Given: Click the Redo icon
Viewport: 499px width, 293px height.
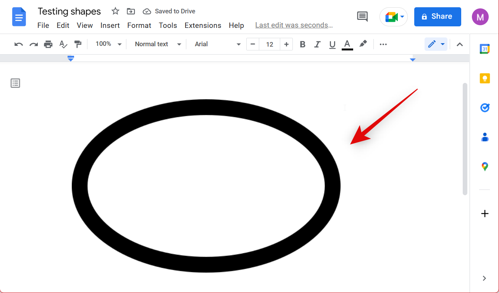Looking at the screenshot, I should 34,44.
